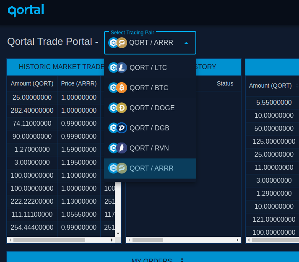The height and width of the screenshot is (262, 299).
Task: Click the 90.00000000 amount cell
Action: [x=32, y=136]
